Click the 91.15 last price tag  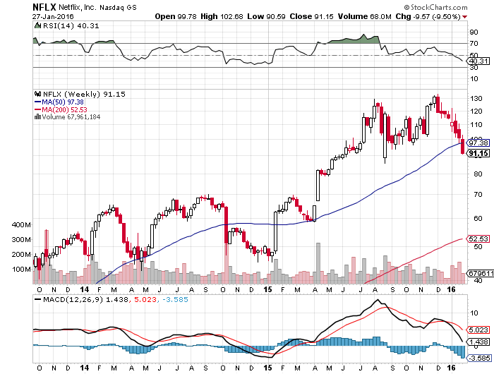pyautogui.click(x=479, y=153)
